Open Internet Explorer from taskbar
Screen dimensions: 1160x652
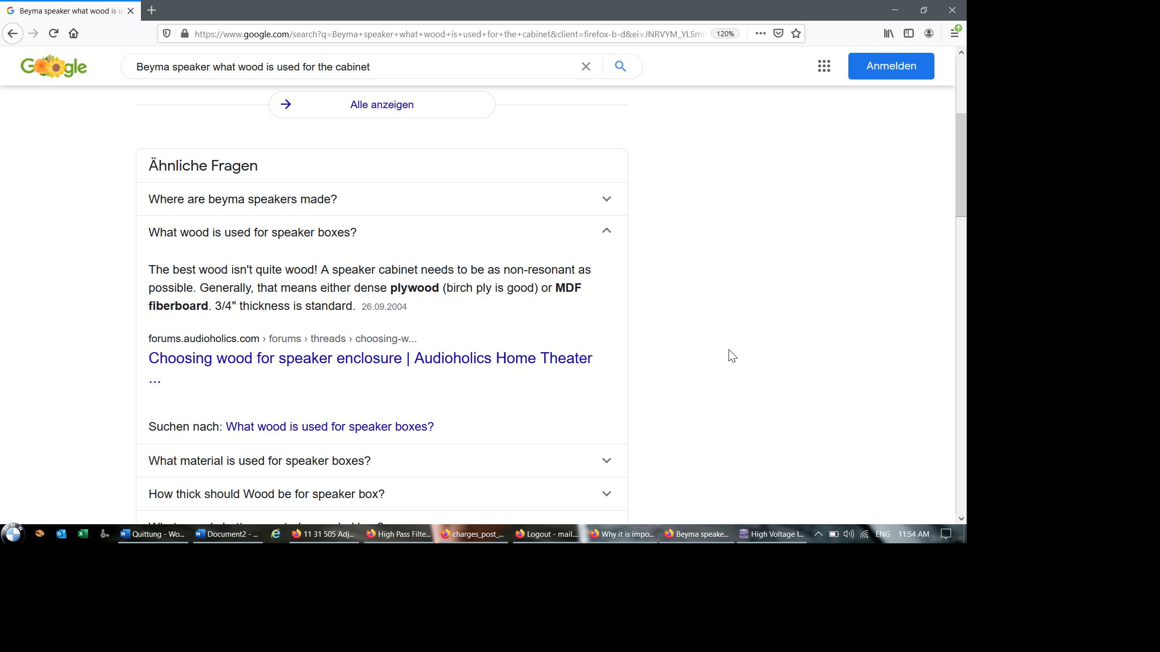275,534
